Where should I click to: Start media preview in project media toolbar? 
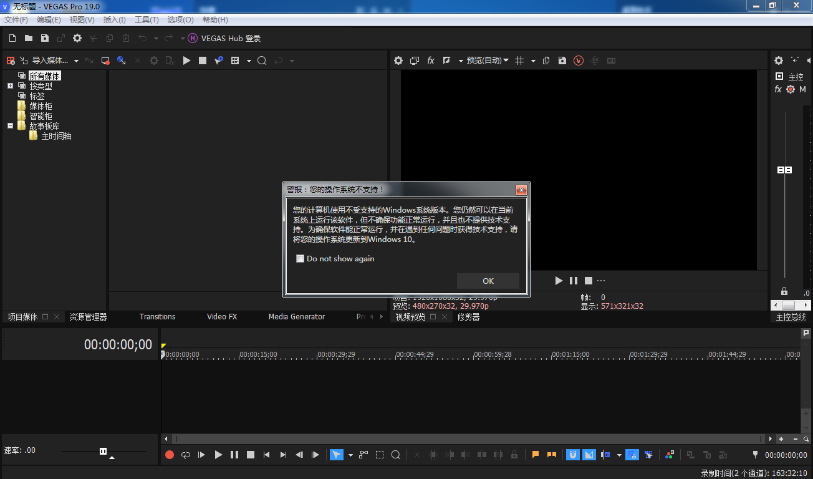(186, 60)
